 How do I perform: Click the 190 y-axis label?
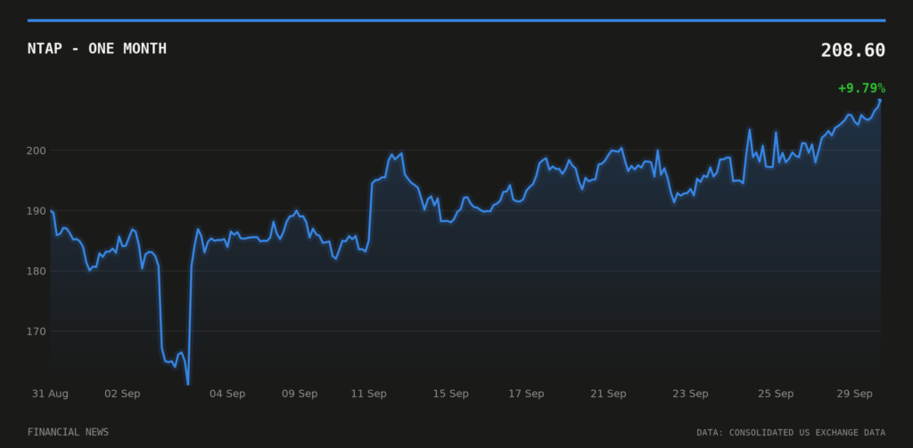(x=37, y=210)
